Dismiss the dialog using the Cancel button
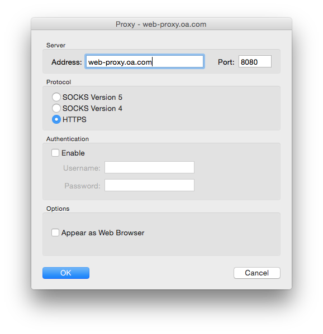The image size is (323, 334). pyautogui.click(x=257, y=273)
